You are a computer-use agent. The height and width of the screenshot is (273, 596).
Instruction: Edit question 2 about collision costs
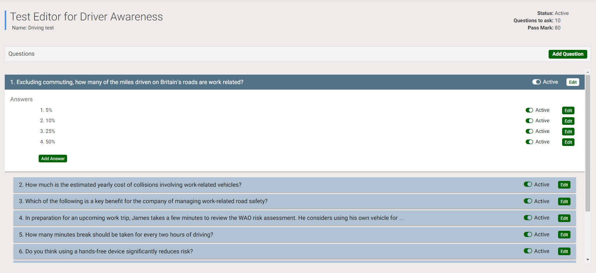click(564, 185)
